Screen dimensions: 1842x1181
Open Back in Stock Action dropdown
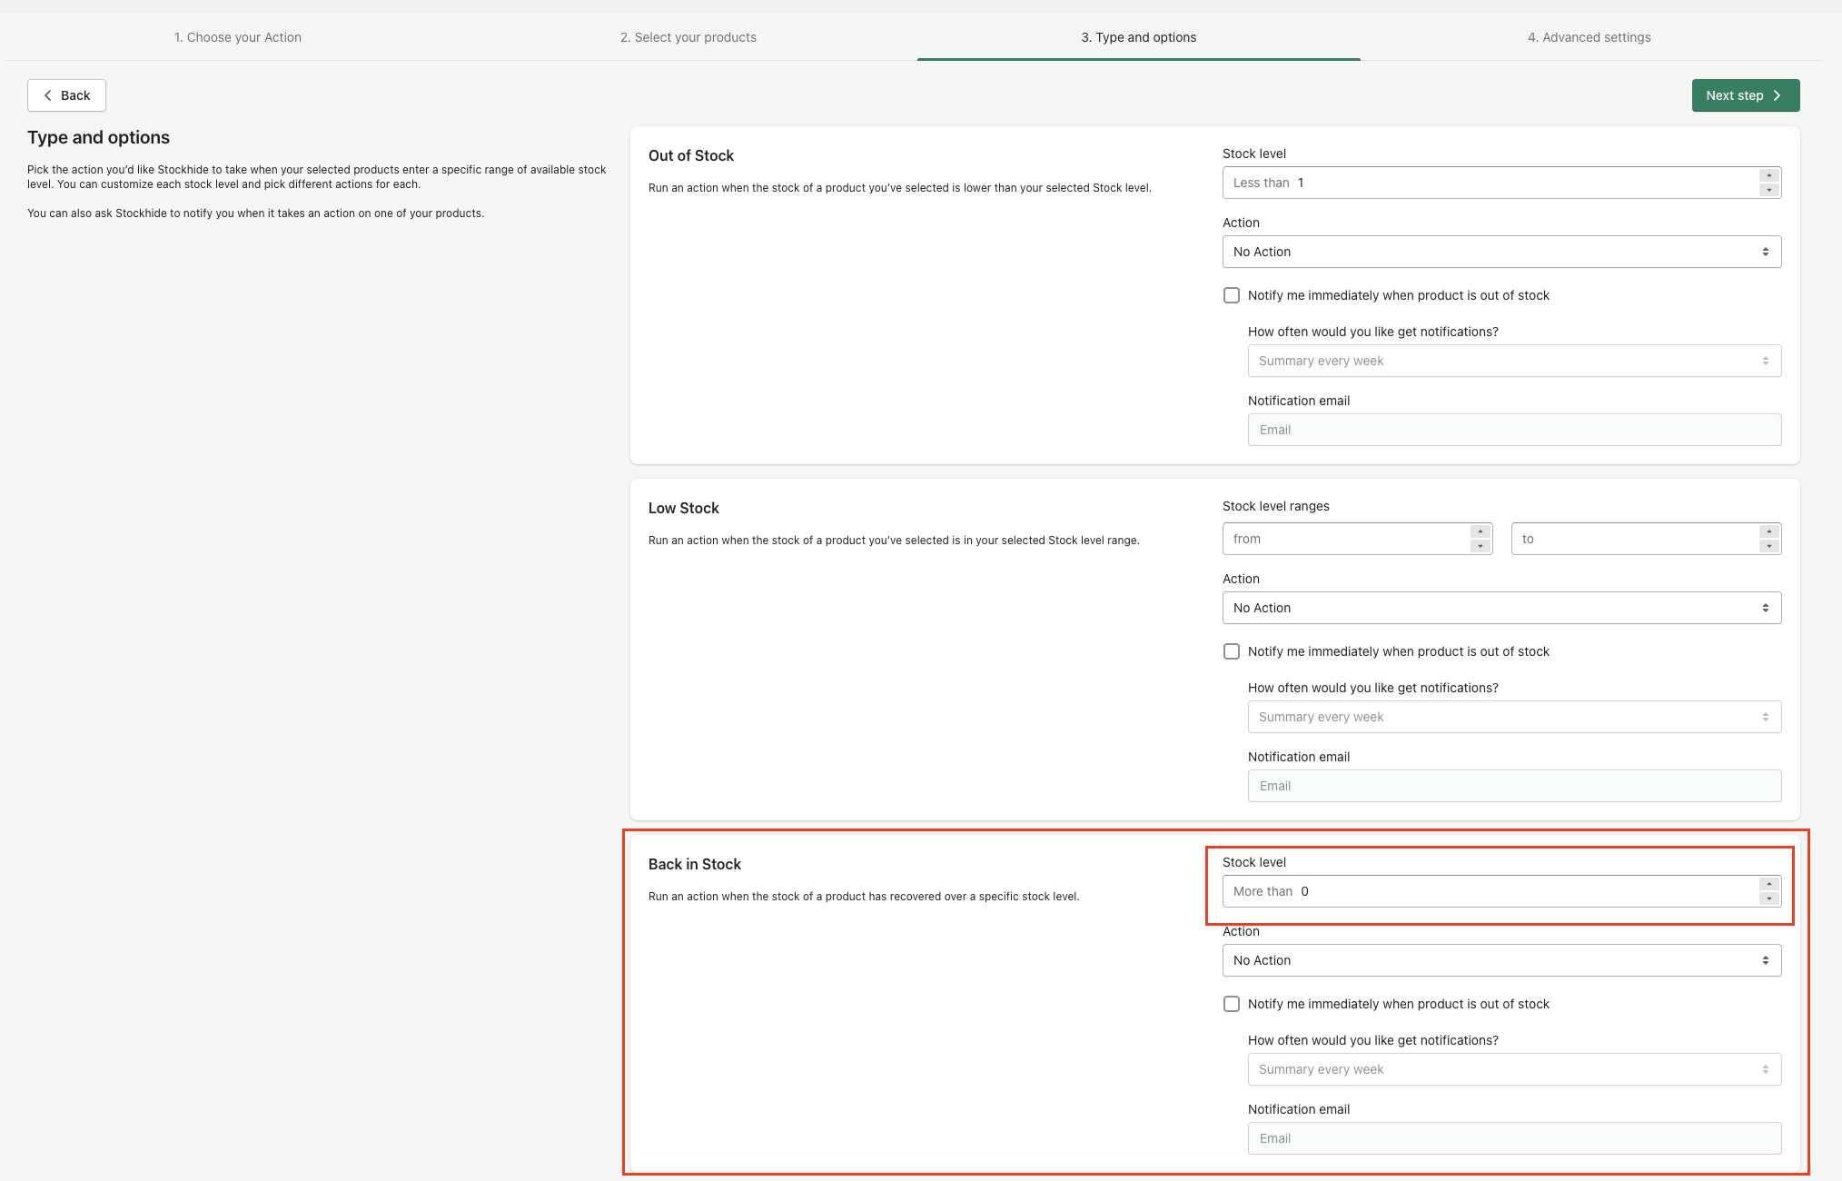1501,960
